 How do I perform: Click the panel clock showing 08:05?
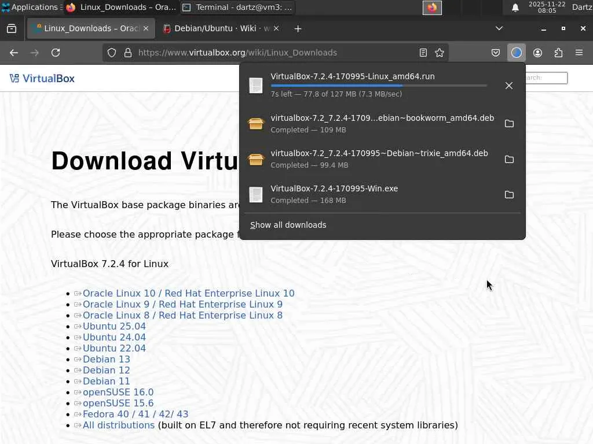click(547, 7)
